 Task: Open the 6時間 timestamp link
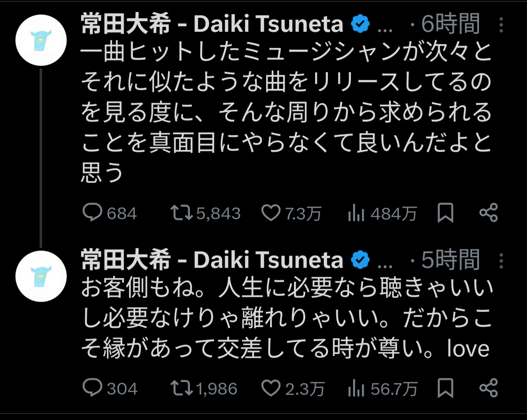tap(450, 24)
